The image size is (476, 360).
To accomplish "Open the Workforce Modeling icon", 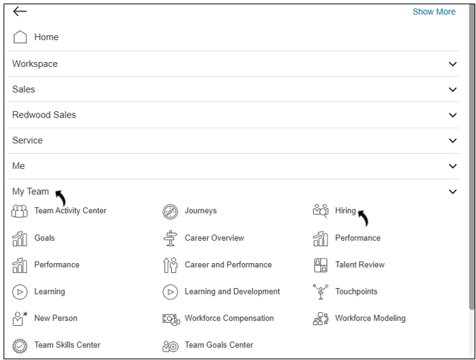I will click(x=320, y=319).
